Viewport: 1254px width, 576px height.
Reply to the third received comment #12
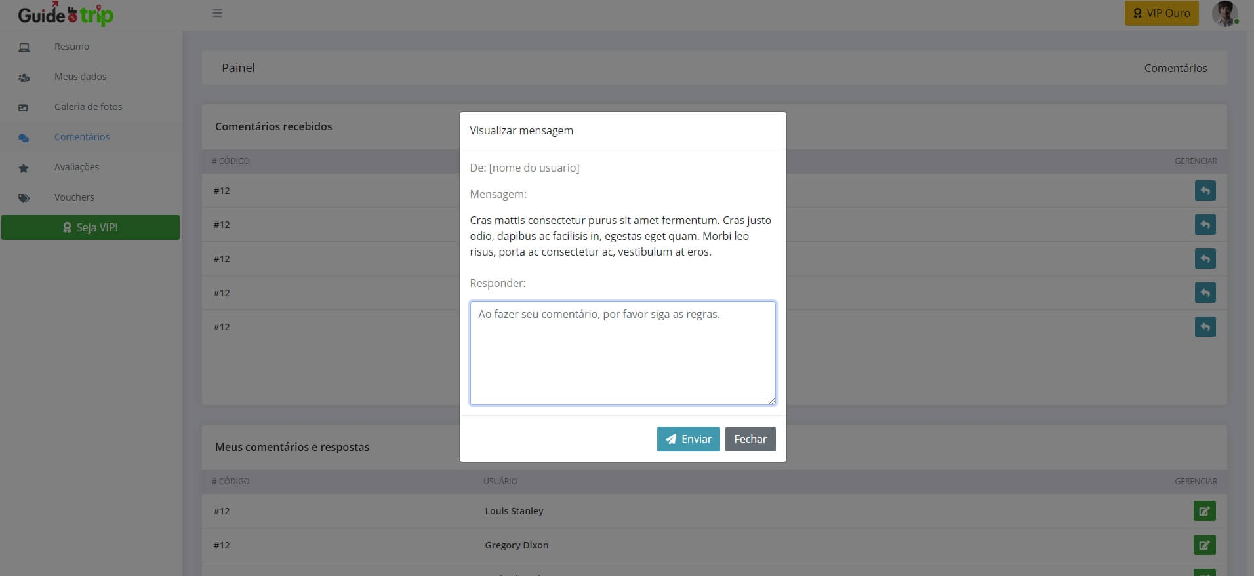click(1205, 259)
